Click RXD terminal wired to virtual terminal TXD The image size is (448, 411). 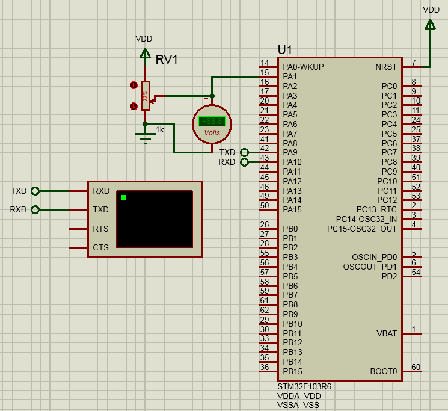tap(35, 210)
